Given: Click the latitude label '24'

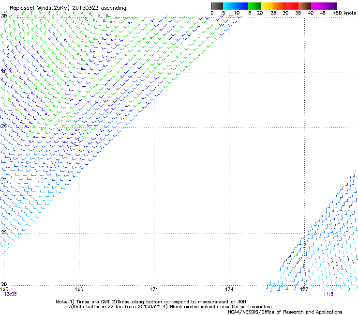Looking at the screenshot, I should (x=4, y=180).
